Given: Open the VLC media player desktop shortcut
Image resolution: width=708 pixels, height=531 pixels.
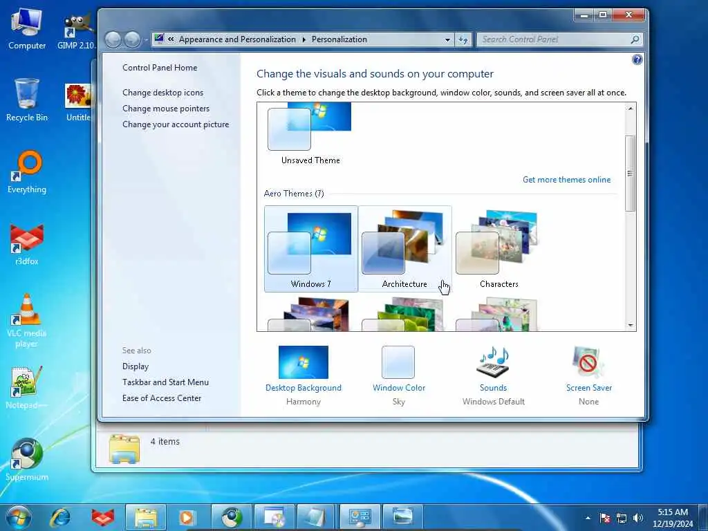Looking at the screenshot, I should 27,321.
